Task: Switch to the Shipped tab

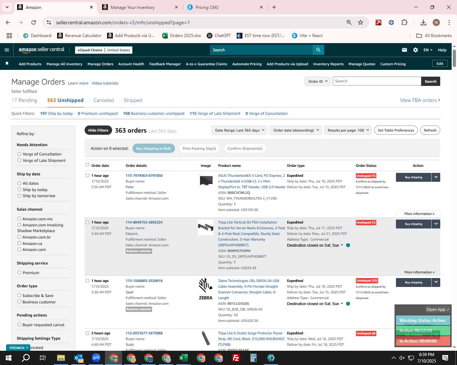Action: tap(133, 100)
